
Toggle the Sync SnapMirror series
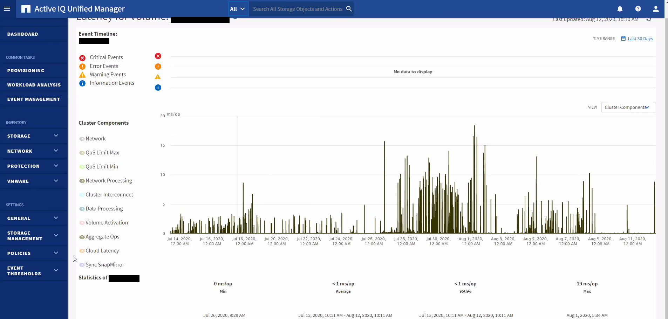click(82, 265)
